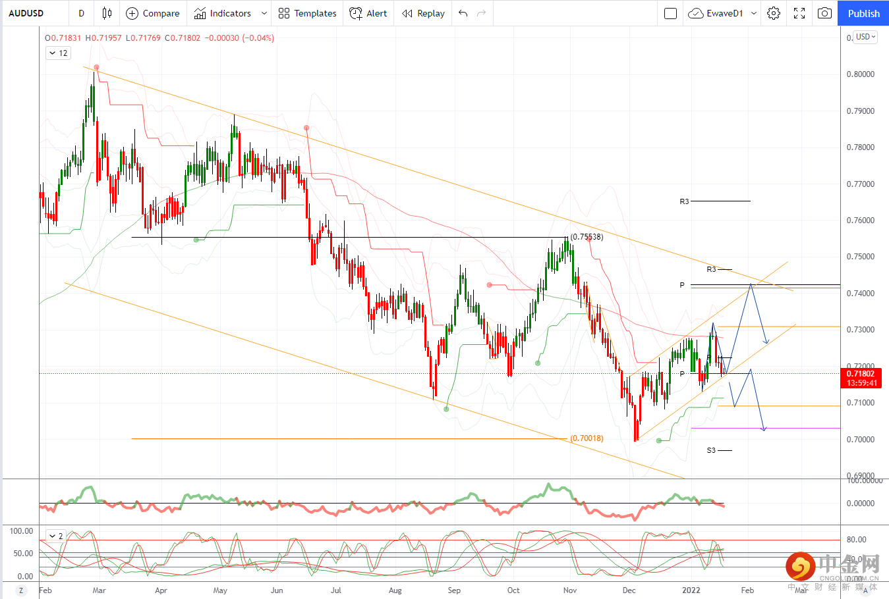Click the 0.70000 price scale label
This screenshot has width=889, height=599.
(861, 440)
